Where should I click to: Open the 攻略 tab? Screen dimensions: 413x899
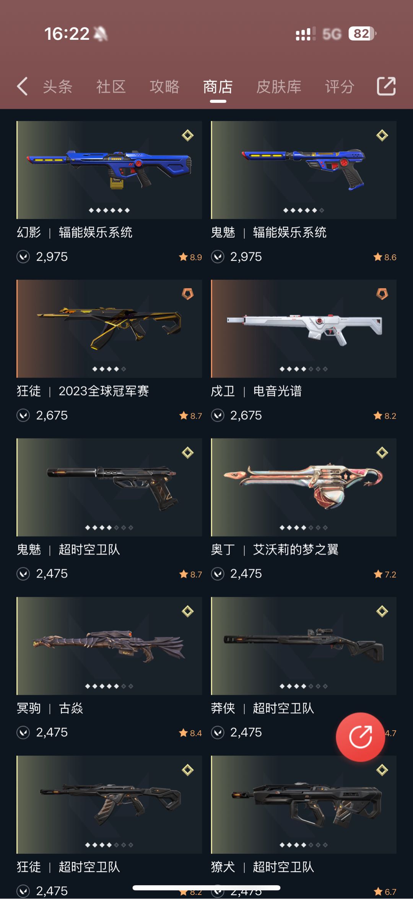(164, 87)
